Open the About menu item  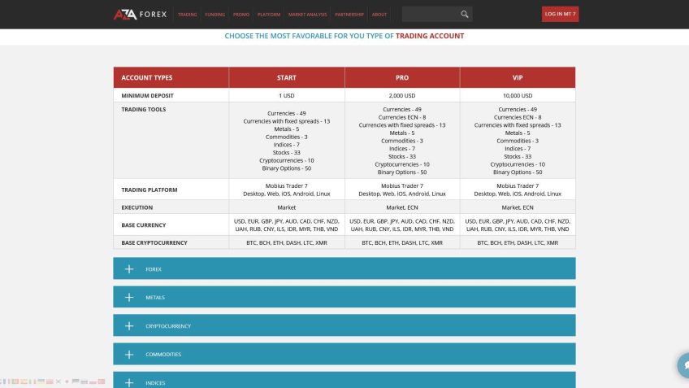point(379,15)
